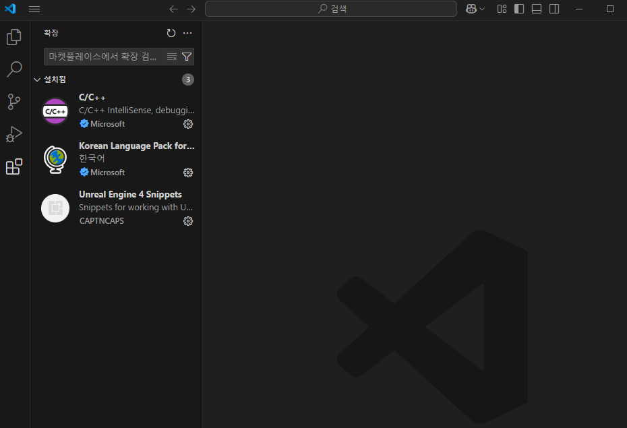
Task: Open the Search view in activity bar
Action: (14, 69)
